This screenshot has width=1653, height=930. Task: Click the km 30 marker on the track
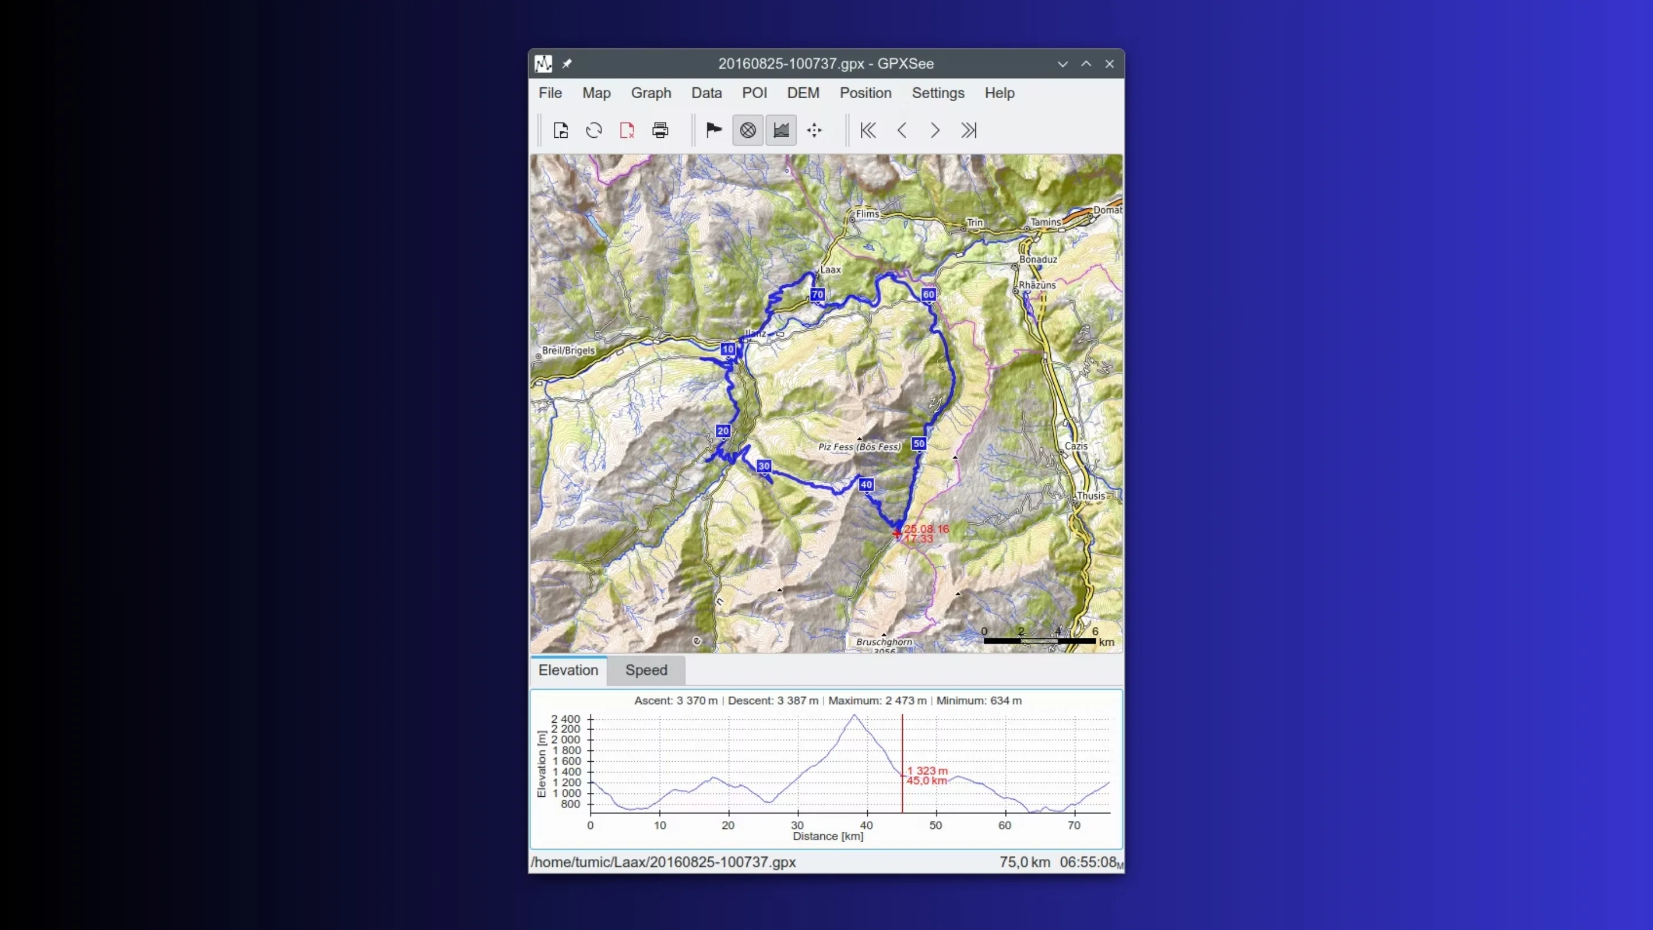pyautogui.click(x=763, y=466)
